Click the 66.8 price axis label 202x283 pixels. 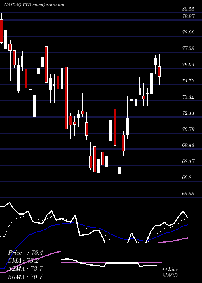[x=187, y=177]
